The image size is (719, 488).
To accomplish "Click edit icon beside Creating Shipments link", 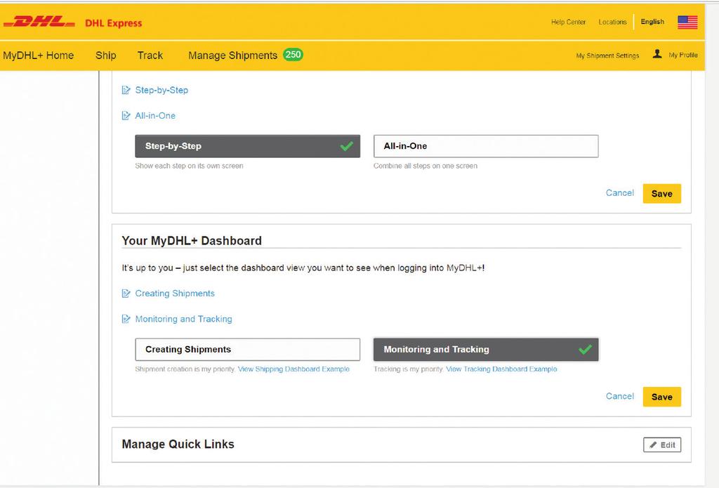I will pos(126,294).
